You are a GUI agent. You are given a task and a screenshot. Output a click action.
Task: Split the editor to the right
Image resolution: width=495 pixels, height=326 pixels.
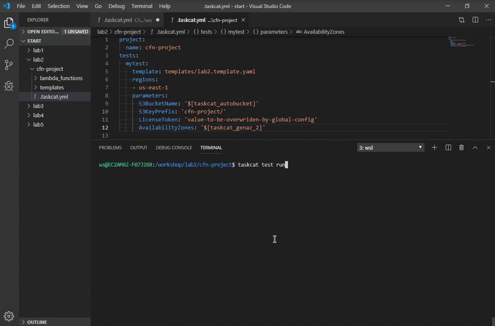coord(475,20)
